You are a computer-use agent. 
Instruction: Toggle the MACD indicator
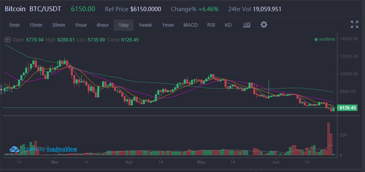point(191,25)
